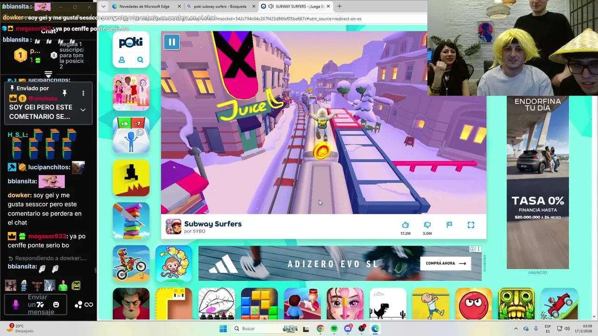Image resolution: width=598 pixels, height=336 pixels.
Task: Open OBS Studio from taskbar
Action: 362,329
